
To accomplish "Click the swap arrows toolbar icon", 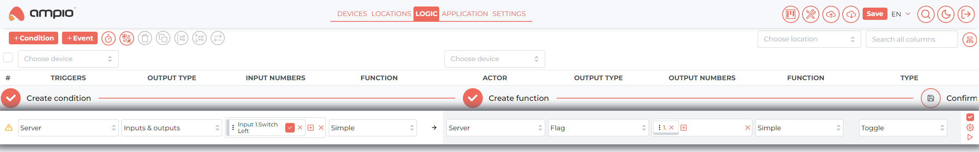I will pos(218,39).
